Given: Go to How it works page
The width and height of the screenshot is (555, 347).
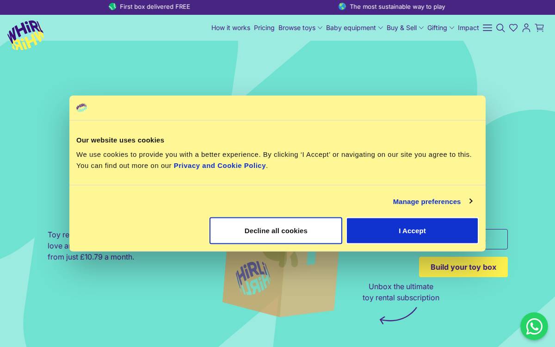Looking at the screenshot, I should coord(231,28).
